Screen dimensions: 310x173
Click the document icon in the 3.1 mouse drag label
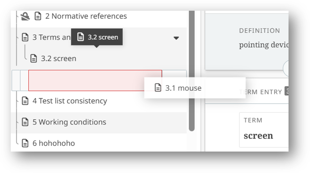pyautogui.click(x=158, y=88)
